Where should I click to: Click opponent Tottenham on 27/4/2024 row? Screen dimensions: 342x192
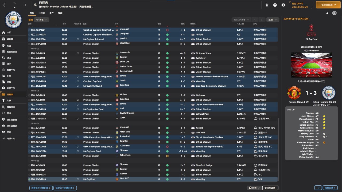point(125,155)
